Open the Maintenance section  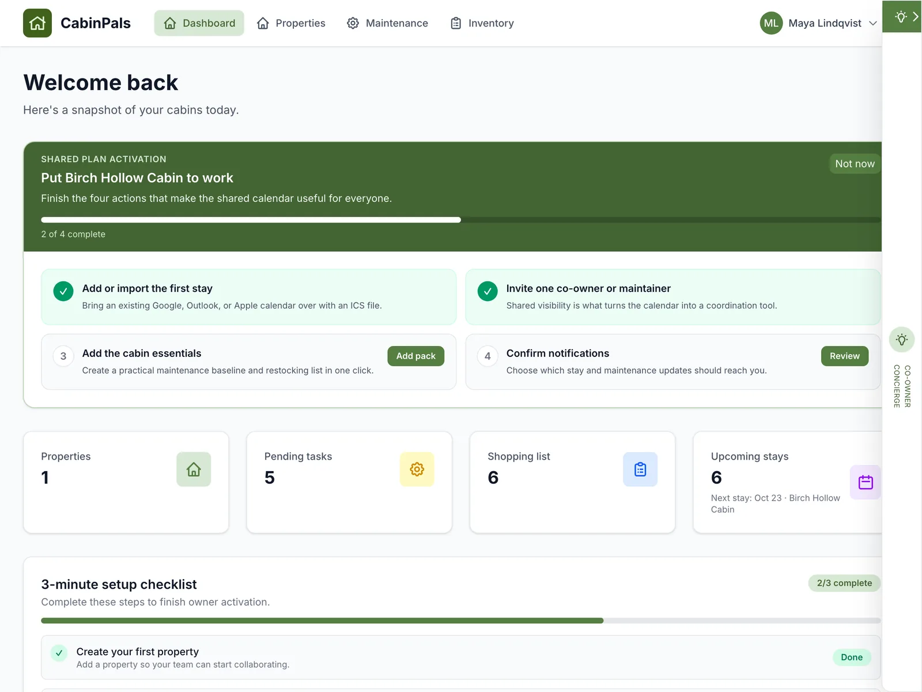pyautogui.click(x=387, y=23)
